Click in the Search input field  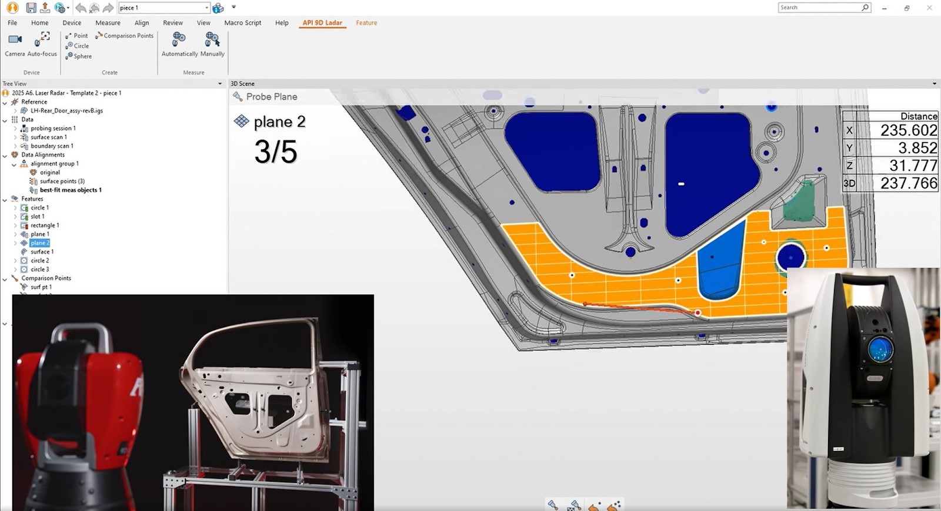click(819, 8)
